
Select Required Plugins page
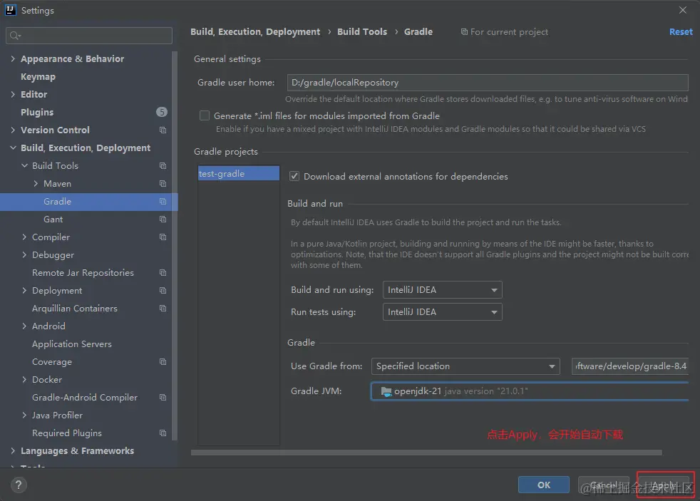(67, 433)
